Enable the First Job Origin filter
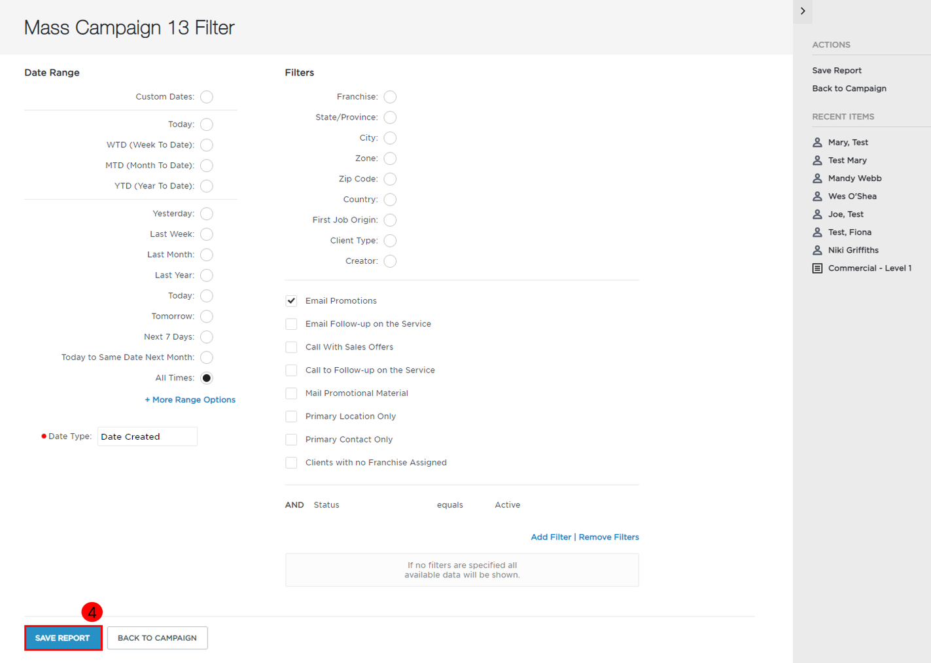The height and width of the screenshot is (663, 931). coord(390,220)
